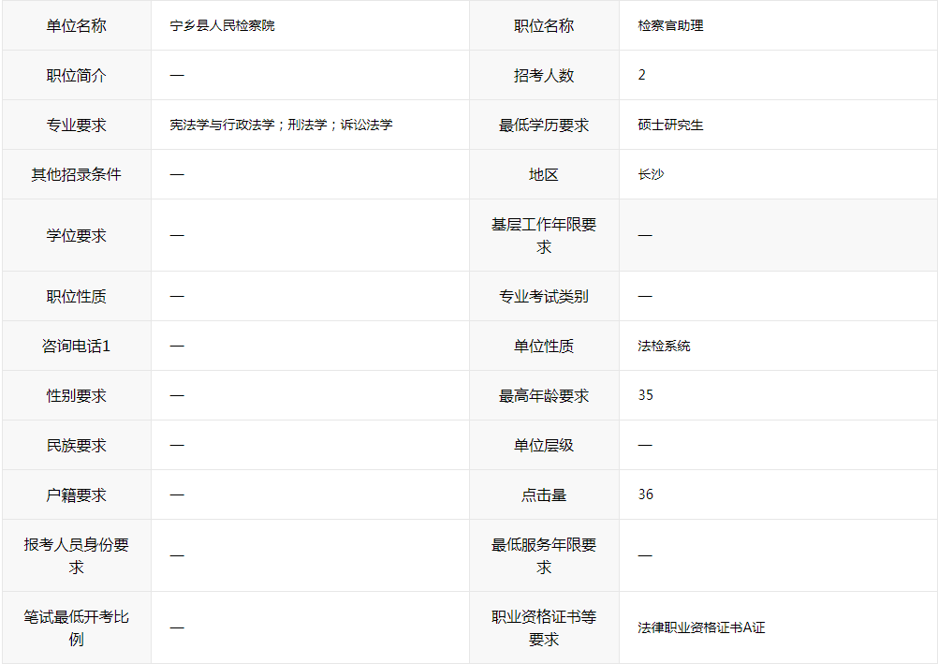This screenshot has height=664, width=938.
Task: Select the value 检察官助理
Action: 670,25
